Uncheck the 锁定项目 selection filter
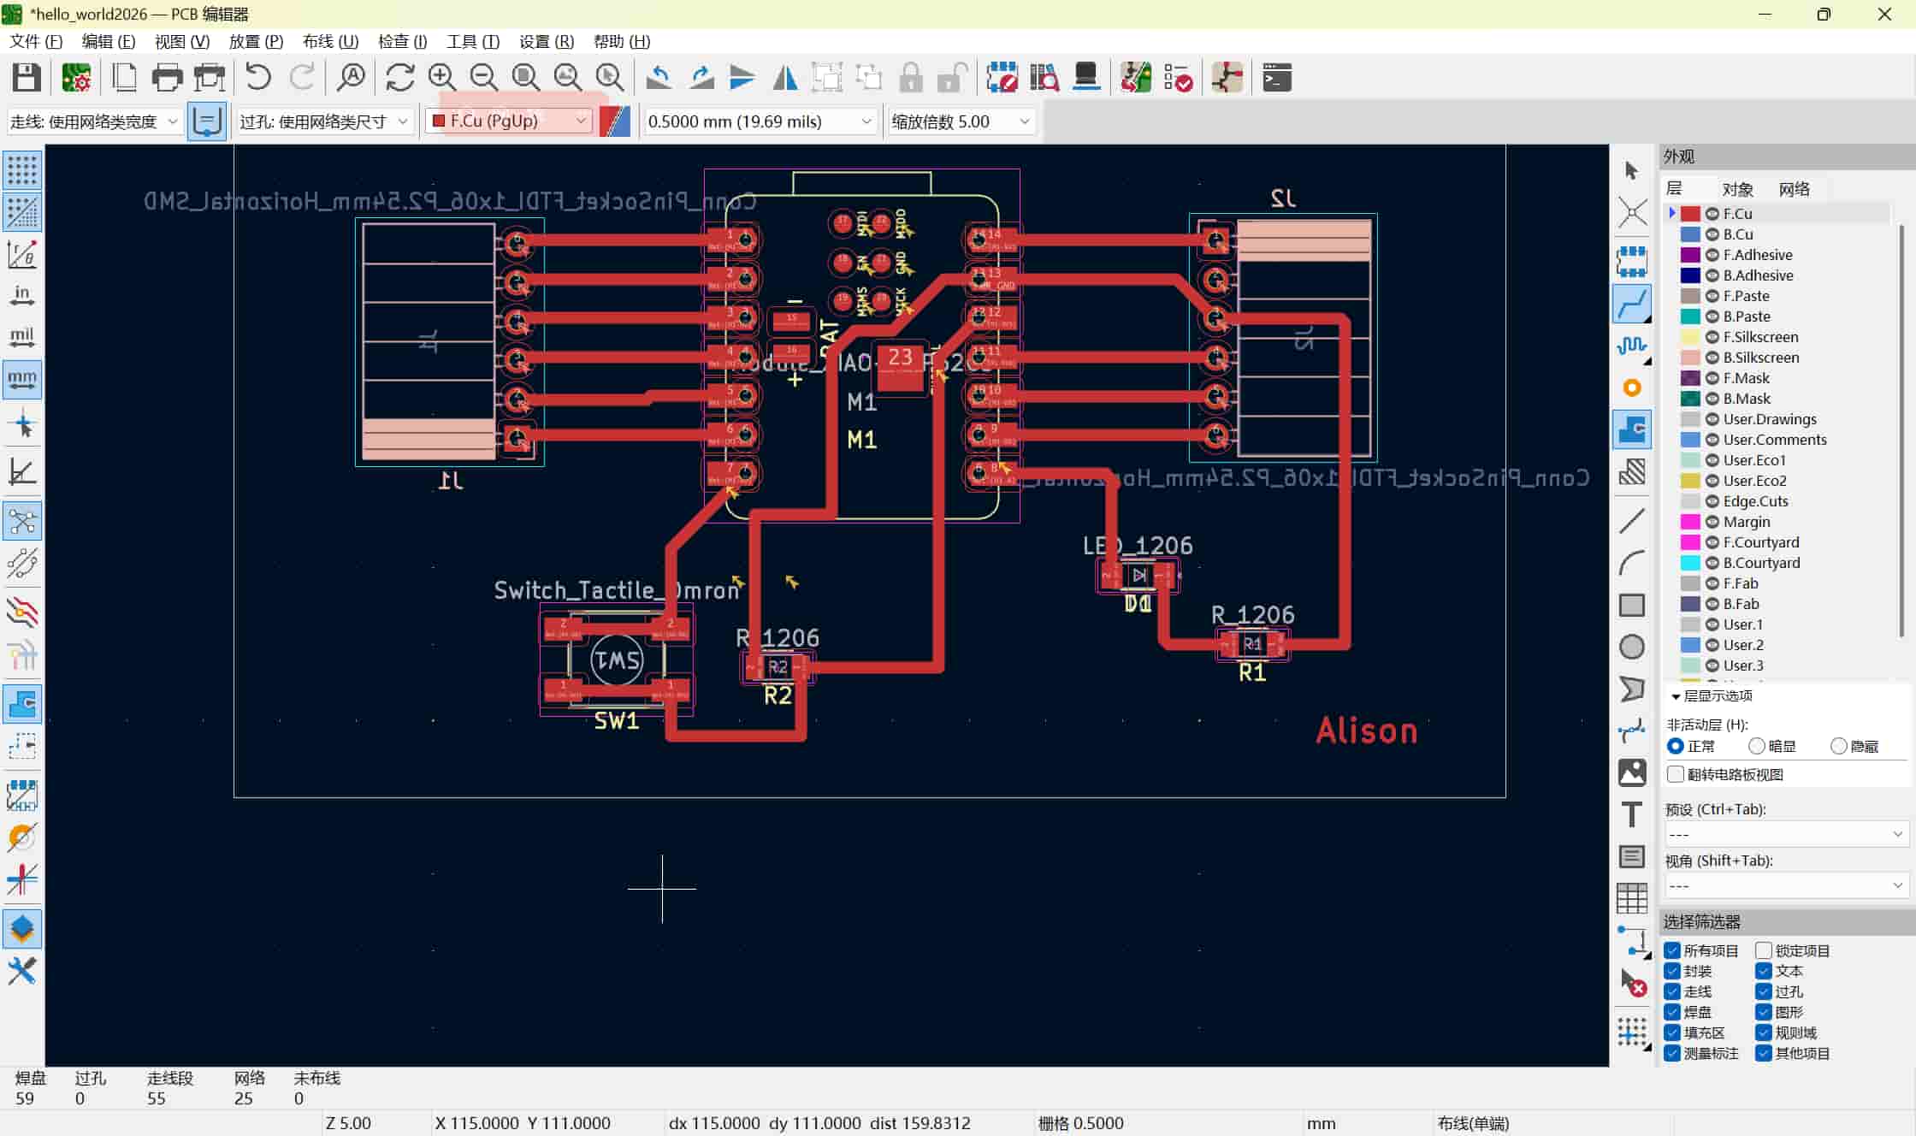 point(1764,950)
